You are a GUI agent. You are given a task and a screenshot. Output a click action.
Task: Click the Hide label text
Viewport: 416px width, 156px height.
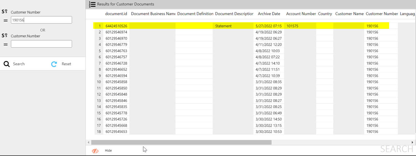(x=108, y=150)
